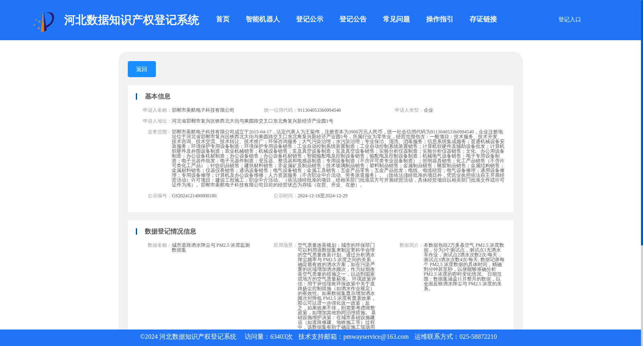This screenshot has height=346, width=643.
Task: Click the contact number 025-58872210
Action: pos(478,337)
